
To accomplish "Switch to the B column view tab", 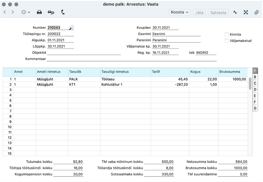I will click(255, 77).
